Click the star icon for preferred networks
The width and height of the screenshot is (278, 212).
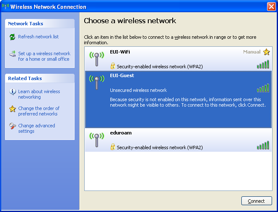pyautogui.click(x=12, y=109)
